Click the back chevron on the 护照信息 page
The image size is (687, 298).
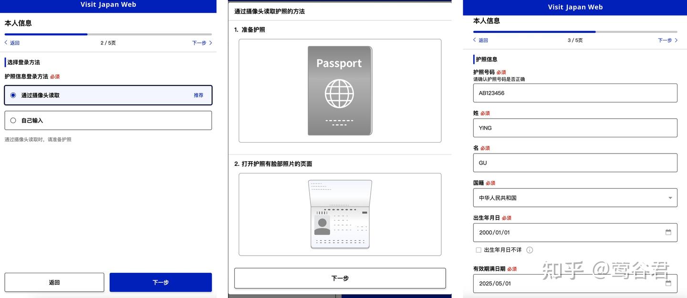click(x=474, y=40)
